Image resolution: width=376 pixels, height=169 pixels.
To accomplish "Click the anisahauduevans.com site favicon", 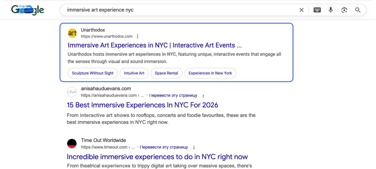I will (72, 92).
